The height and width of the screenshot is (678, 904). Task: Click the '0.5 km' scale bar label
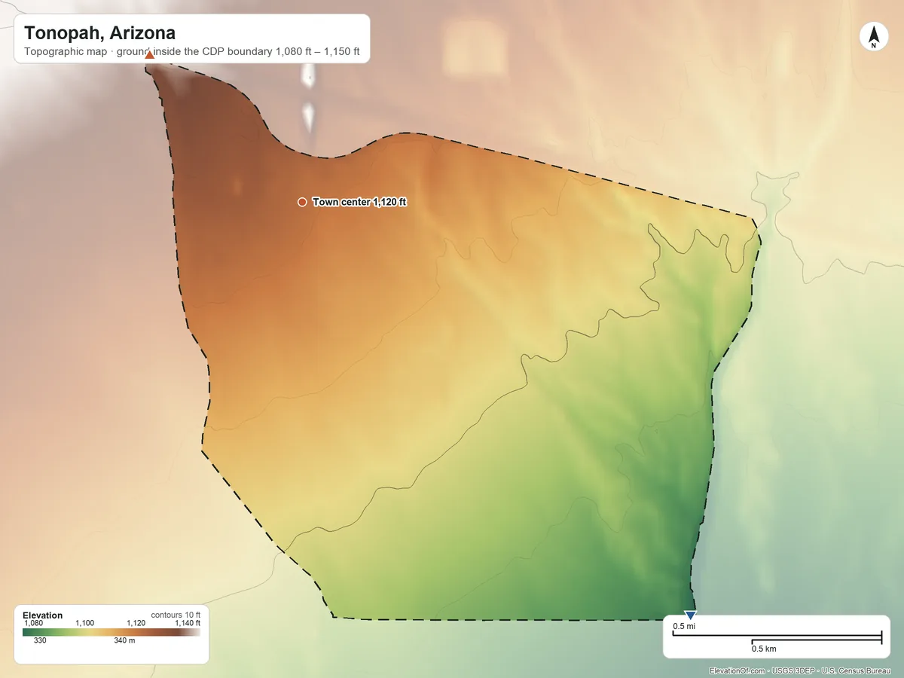(764, 649)
